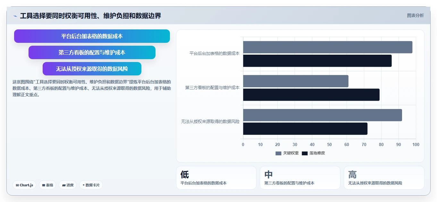Click the lightning icon beside the title
This screenshot has width=437, height=202.
(x=15, y=16)
